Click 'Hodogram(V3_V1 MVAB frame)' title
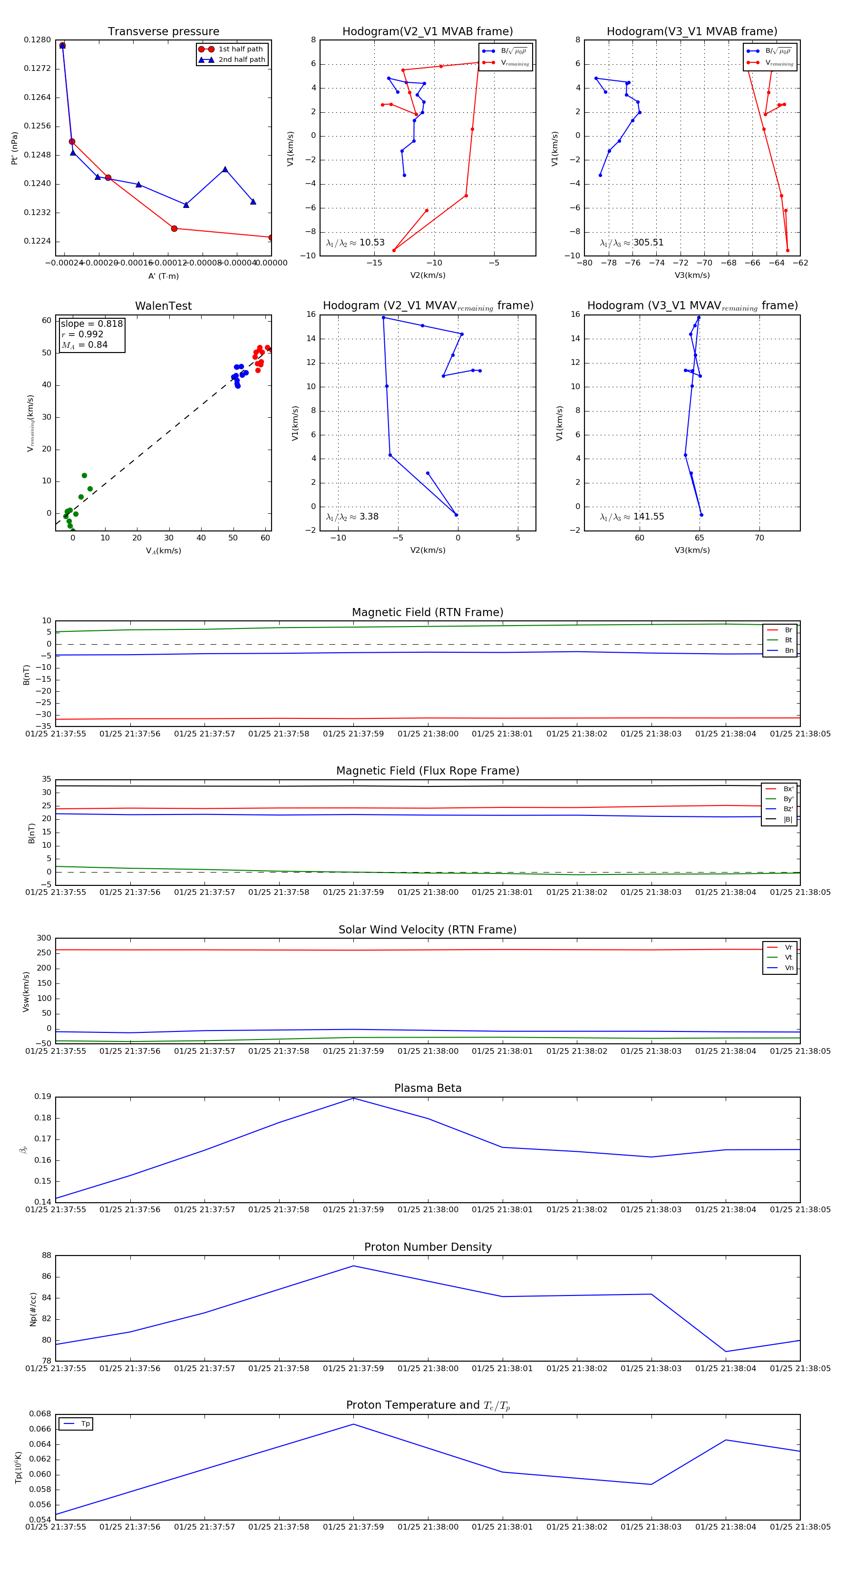Viewport: 856px width, 1570px height. (692, 32)
